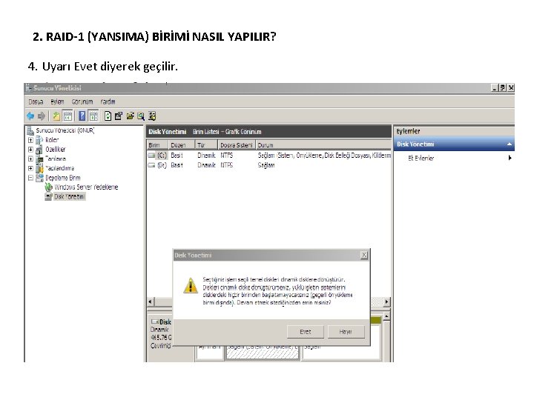Click the blue Back arrow in toolbar

pyautogui.click(x=30, y=116)
